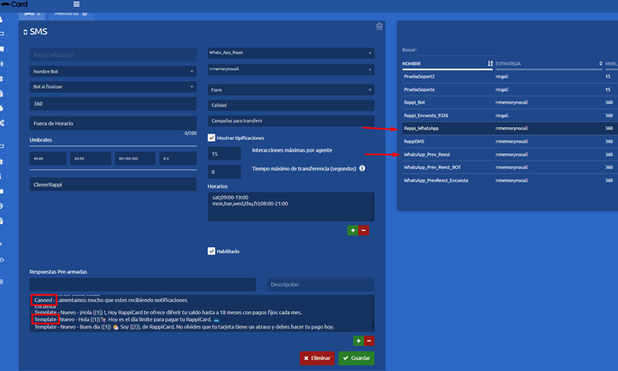Toggle the Habilitado checkbox
618x371 pixels.
tap(211, 251)
